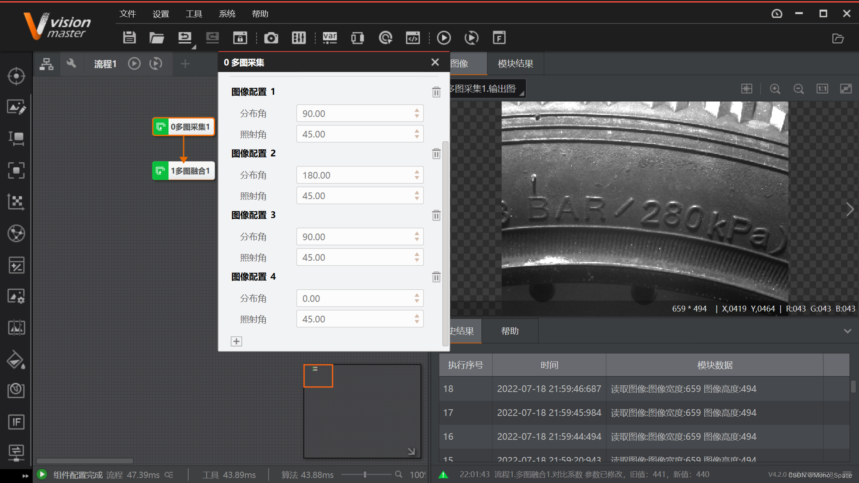859x483 pixels.
Task: Delete image configuration 2 with its trash icon
Action: (x=436, y=154)
